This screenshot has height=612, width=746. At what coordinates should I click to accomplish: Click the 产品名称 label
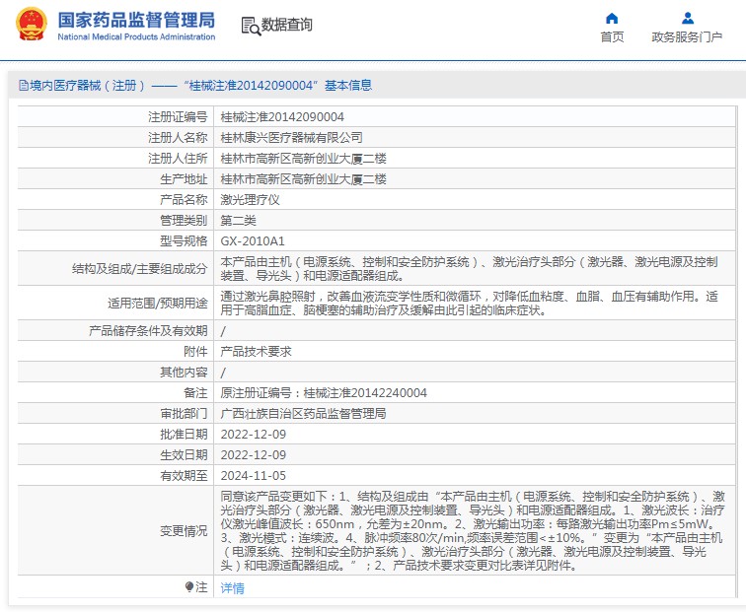pos(184,200)
